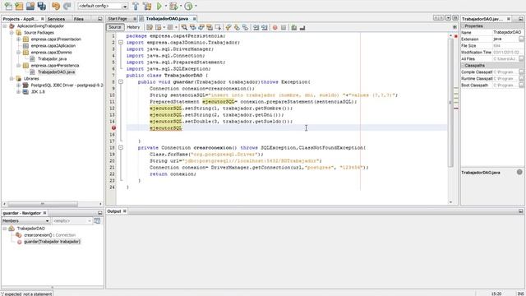Click Next Bookmark icon
This screenshot has width=526, height=296.
tap(237, 27)
